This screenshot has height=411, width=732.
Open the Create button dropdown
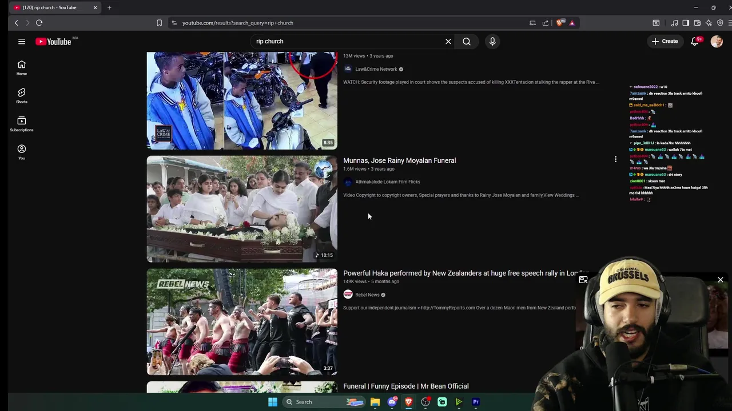point(665,41)
